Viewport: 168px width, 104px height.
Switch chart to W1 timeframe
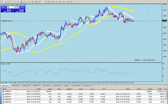click(68, 2)
